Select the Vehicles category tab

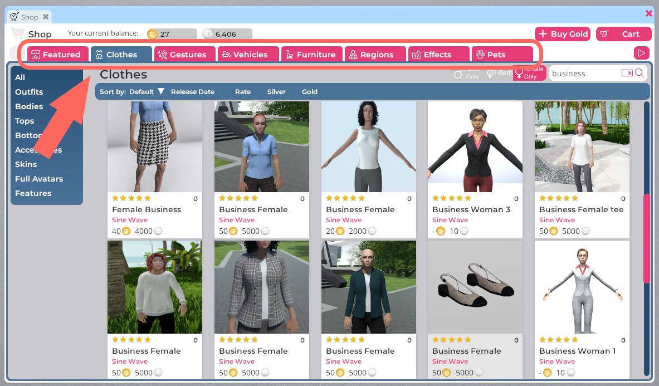coord(247,54)
